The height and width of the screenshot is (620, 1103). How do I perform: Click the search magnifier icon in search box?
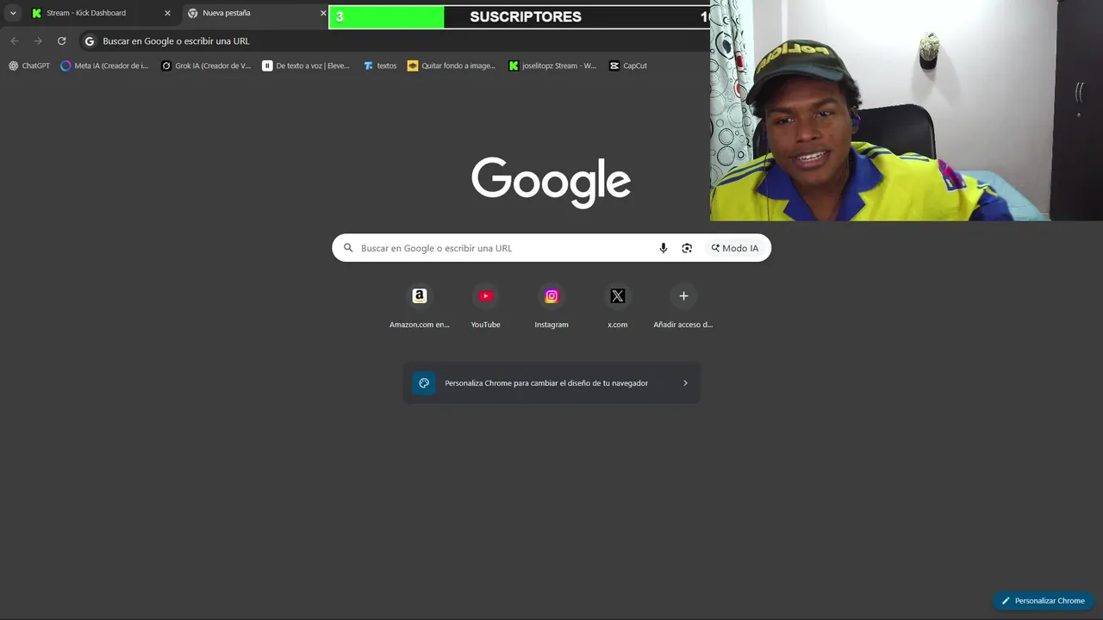348,248
